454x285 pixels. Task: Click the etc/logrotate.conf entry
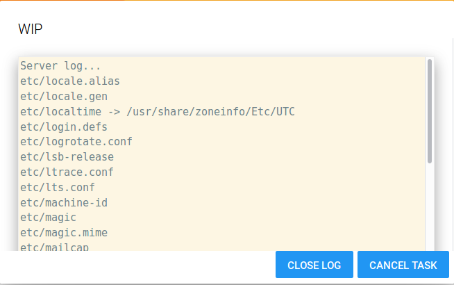[x=76, y=142]
